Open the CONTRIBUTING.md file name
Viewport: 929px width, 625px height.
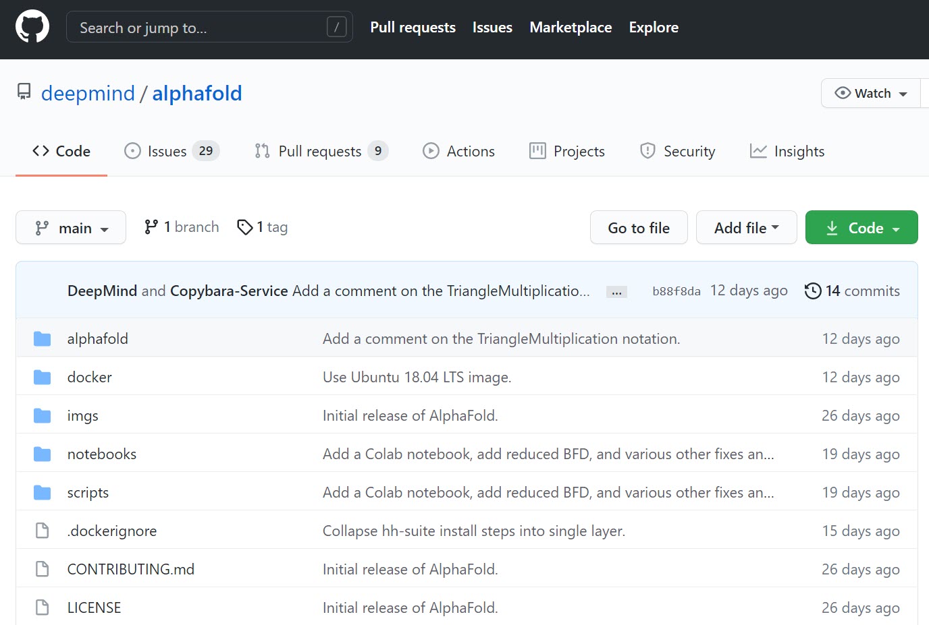click(131, 569)
